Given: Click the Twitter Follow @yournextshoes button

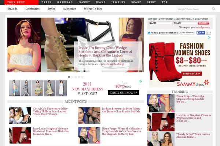Looking at the screenshot, I should click(x=163, y=33).
